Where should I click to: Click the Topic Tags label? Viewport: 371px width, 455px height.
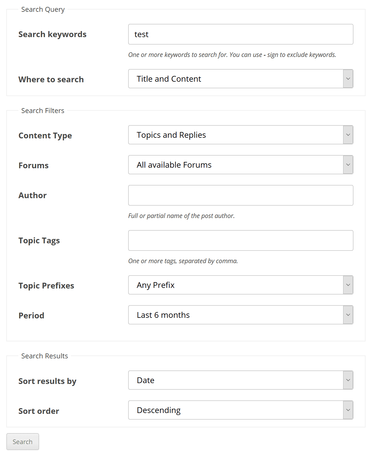(x=39, y=241)
